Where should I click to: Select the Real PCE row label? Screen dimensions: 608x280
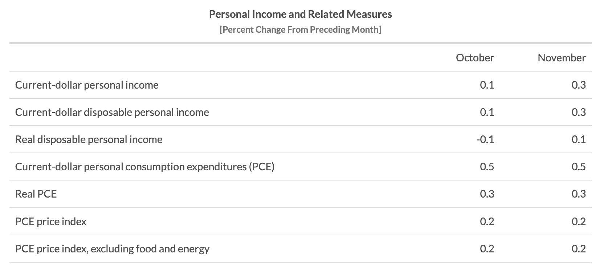pos(36,194)
